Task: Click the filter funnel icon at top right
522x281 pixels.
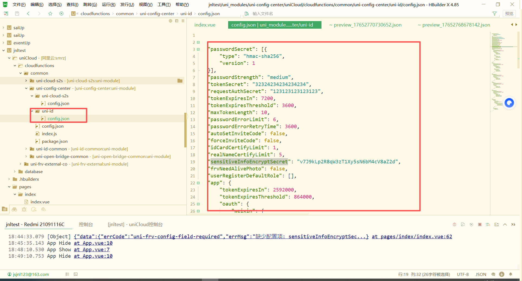Action: pyautogui.click(x=494, y=14)
